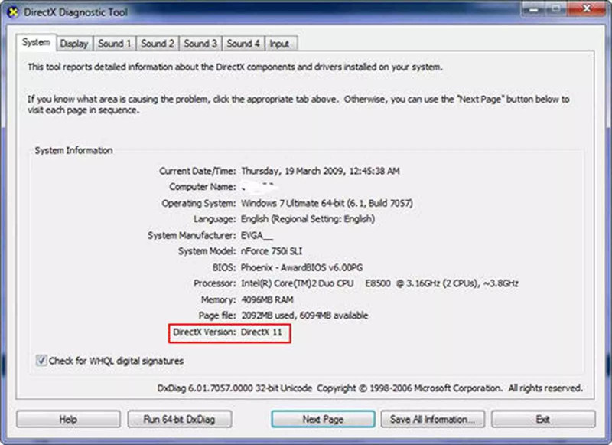This screenshot has height=445, width=612.
Task: Open the Display tab
Action: [74, 44]
